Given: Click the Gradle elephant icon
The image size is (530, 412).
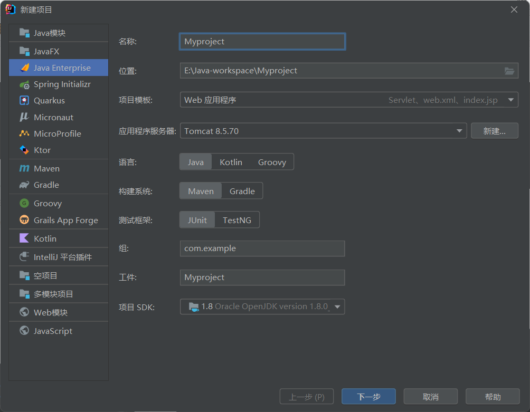Looking at the screenshot, I should (x=24, y=185).
